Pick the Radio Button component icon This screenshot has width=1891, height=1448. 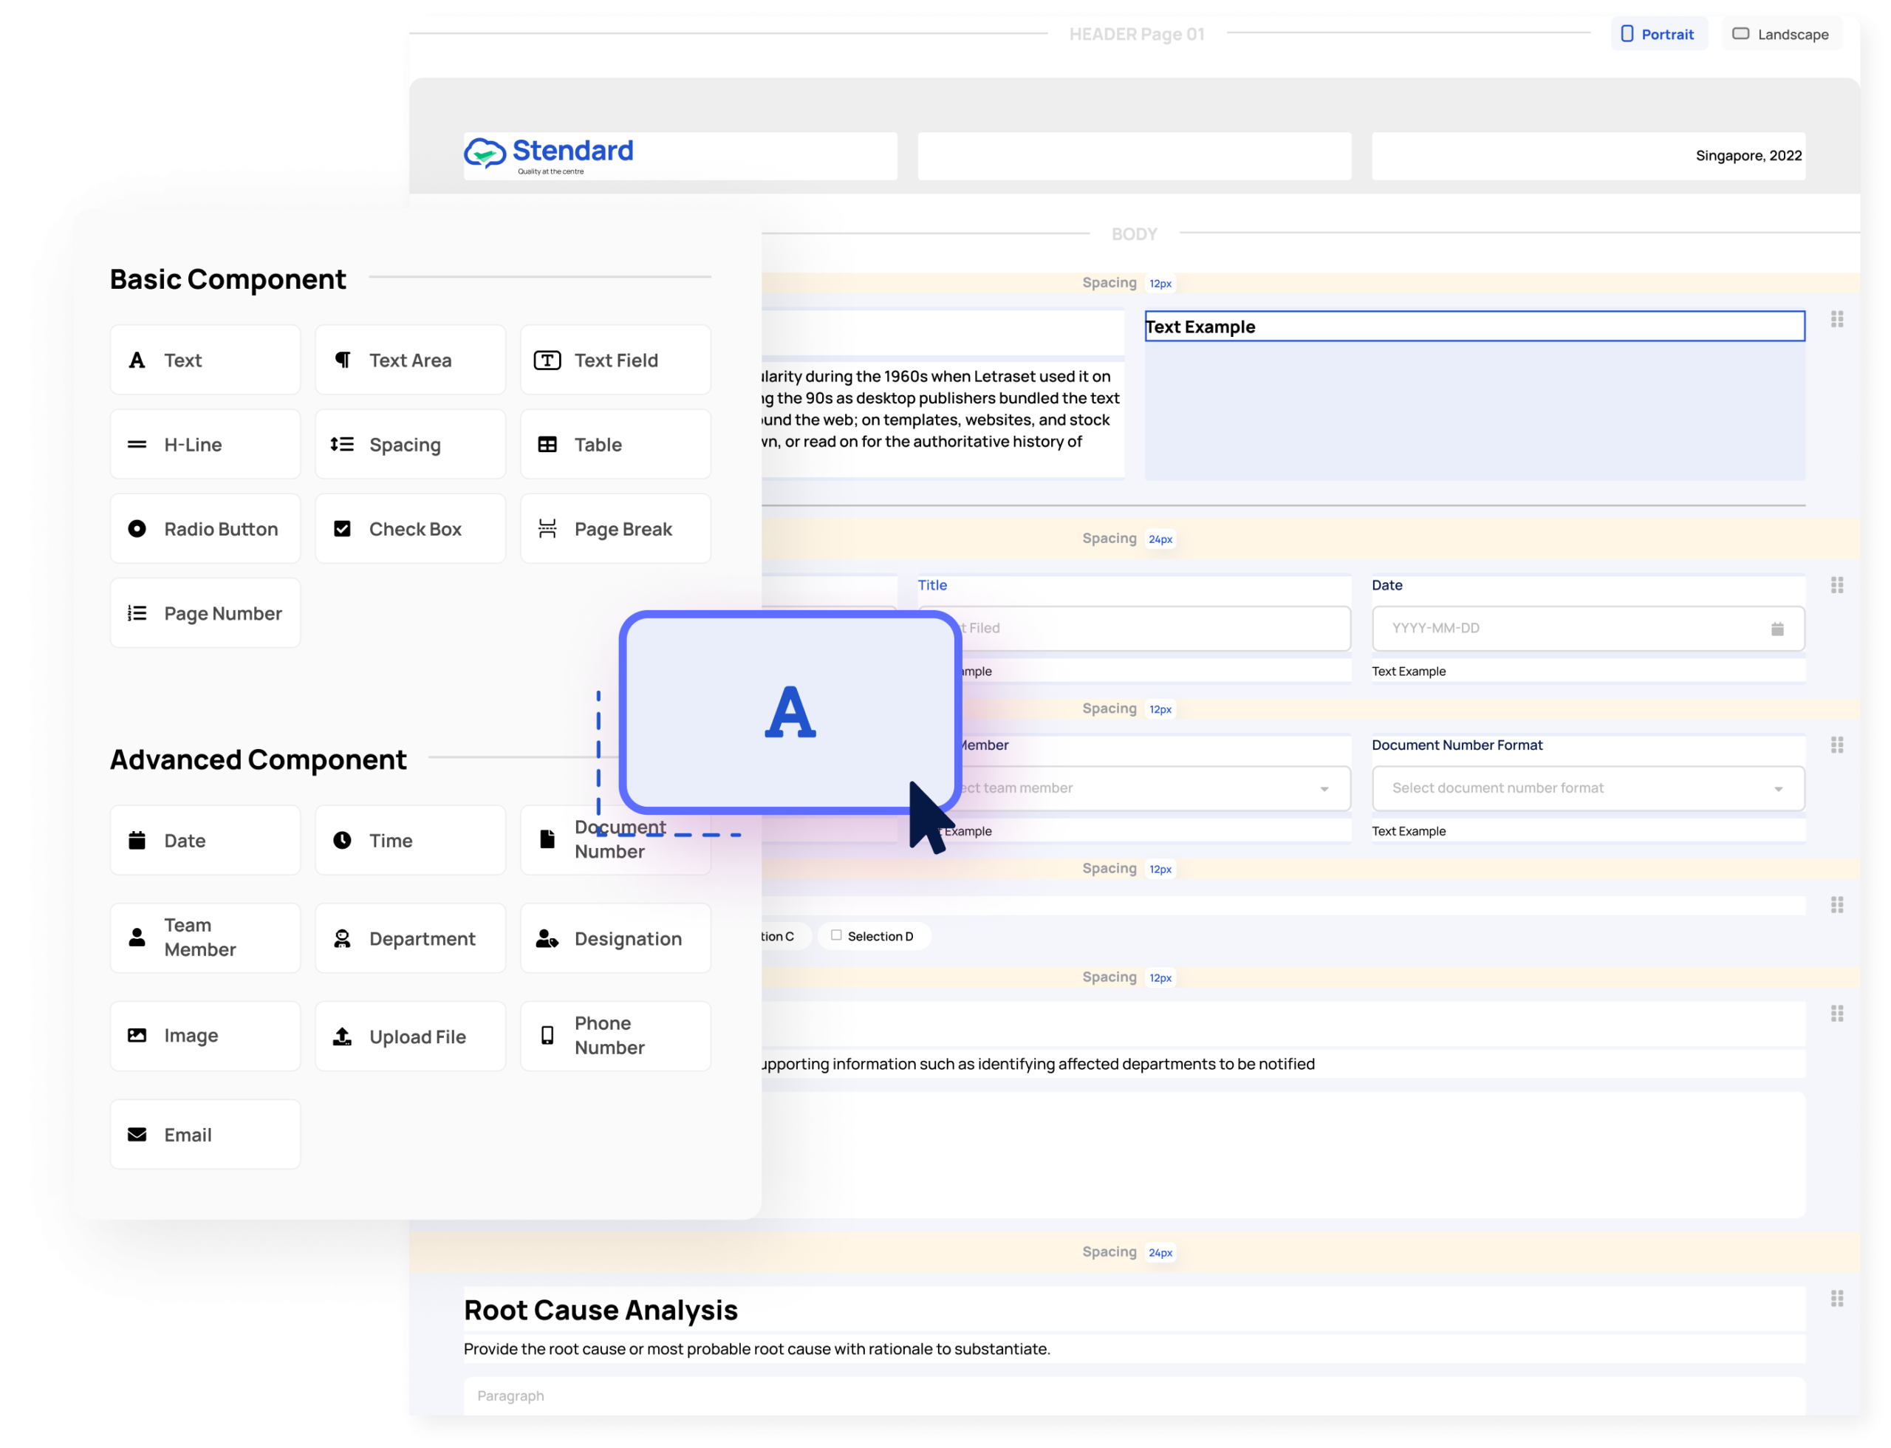click(x=137, y=529)
